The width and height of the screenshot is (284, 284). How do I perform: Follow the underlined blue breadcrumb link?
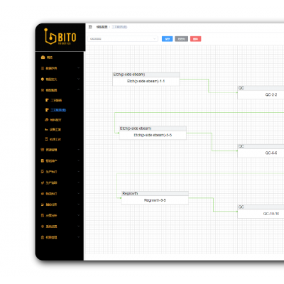pos(119,27)
